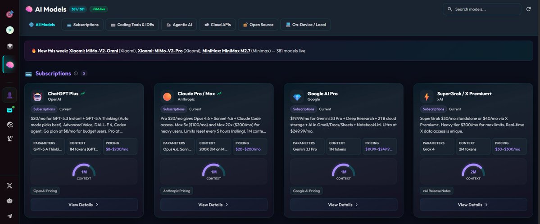The width and height of the screenshot is (540, 224).
Task: Select the pink brain AI Models sidebar icon
Action: coord(9,64)
